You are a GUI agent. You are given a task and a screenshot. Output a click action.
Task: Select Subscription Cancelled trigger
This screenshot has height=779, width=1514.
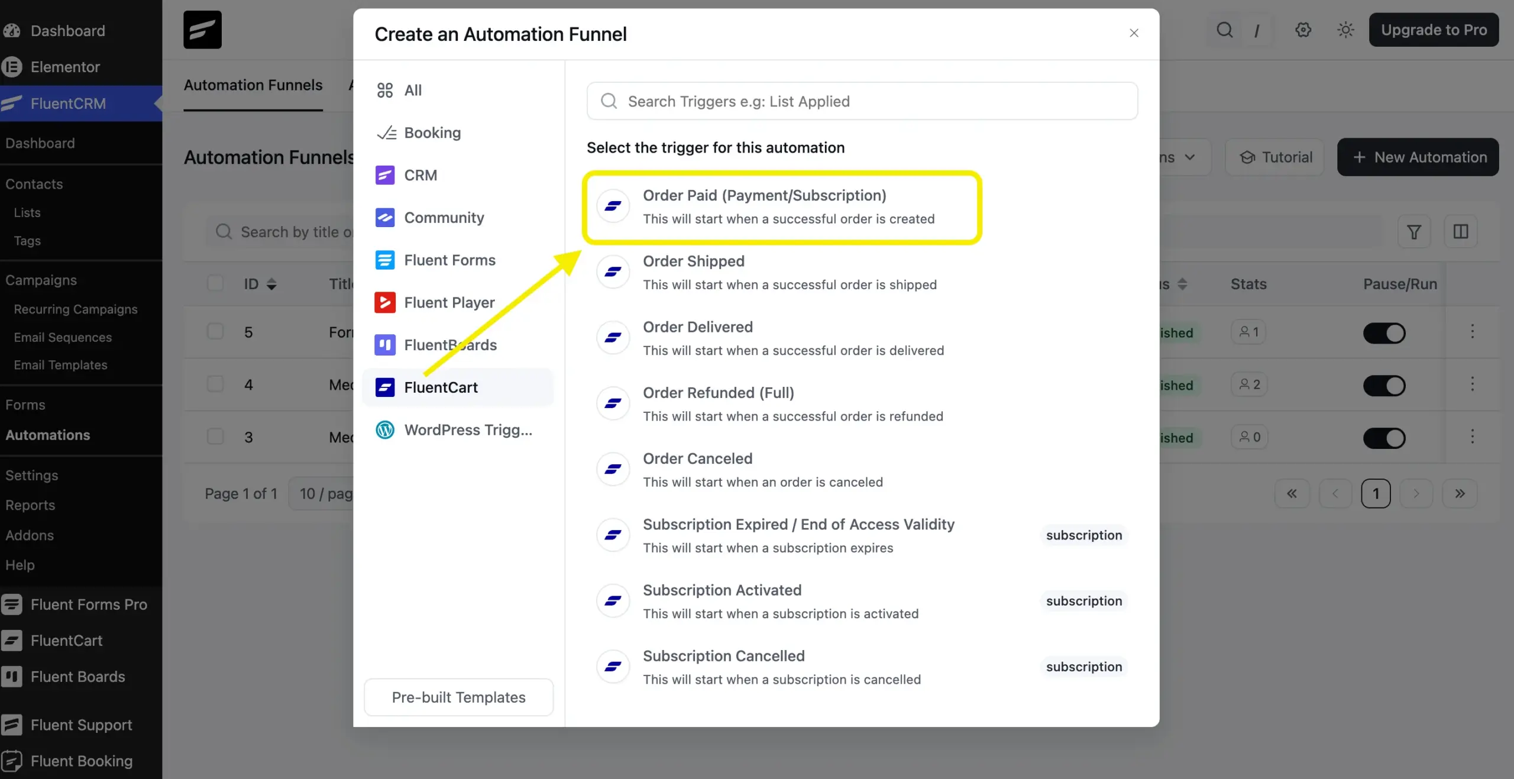862,667
